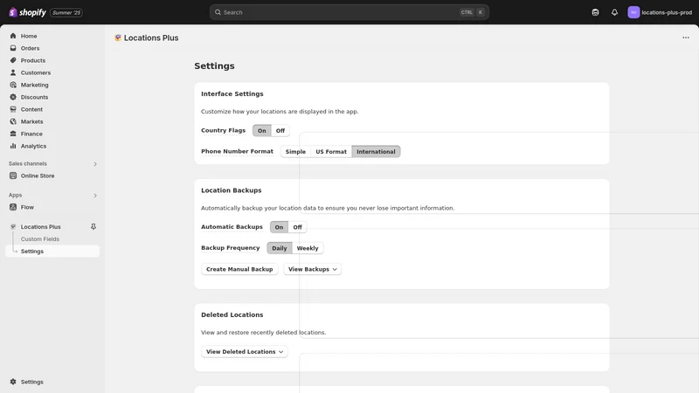Open the locations-plus-prod account menu
This screenshot has width=699, height=393.
point(660,12)
